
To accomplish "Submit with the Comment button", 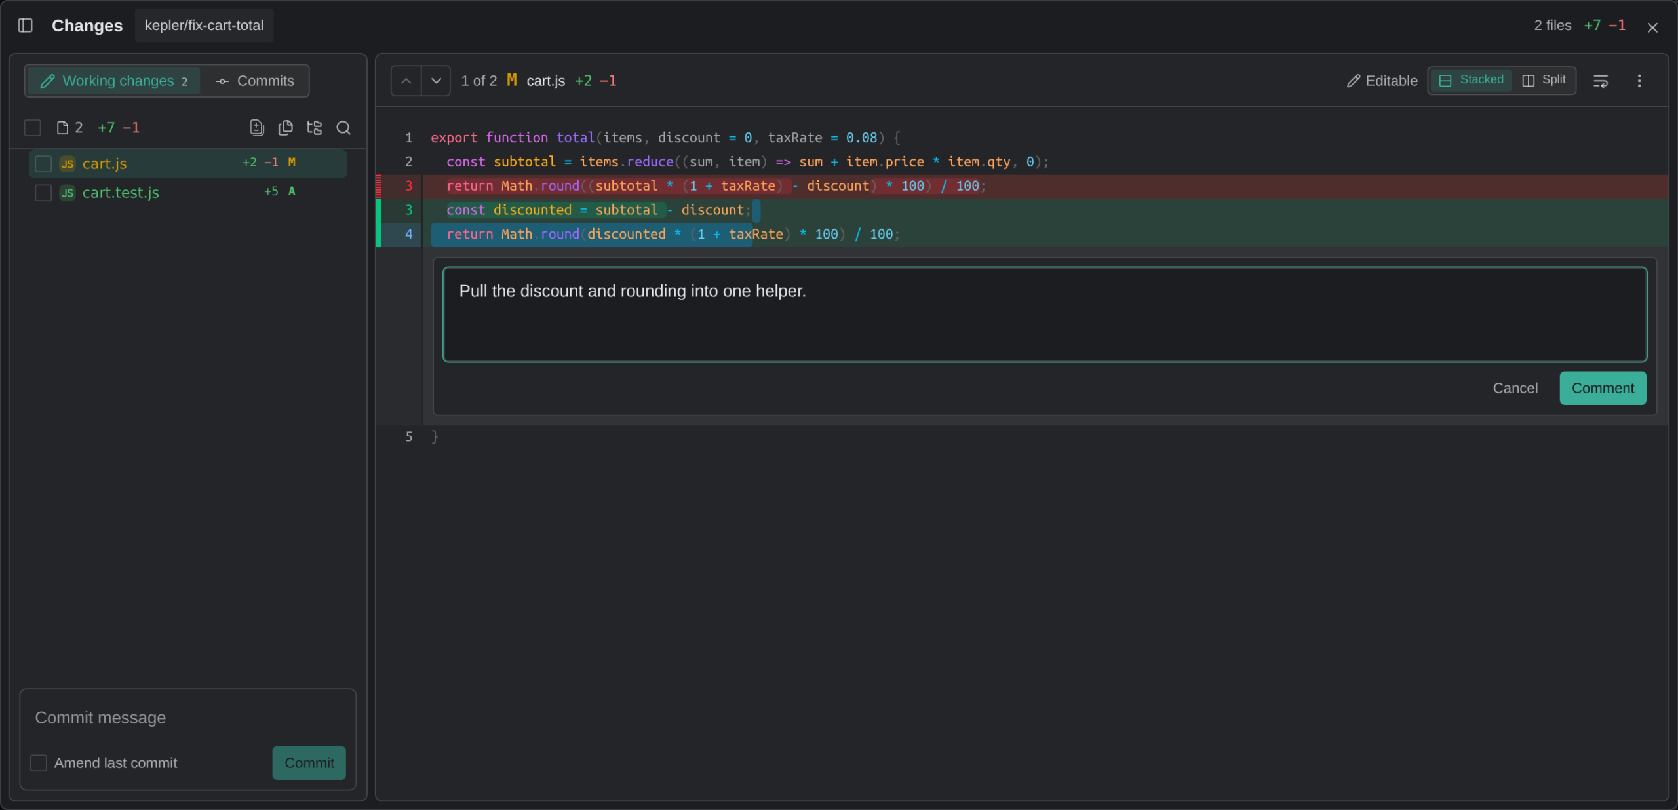I will pyautogui.click(x=1603, y=388).
